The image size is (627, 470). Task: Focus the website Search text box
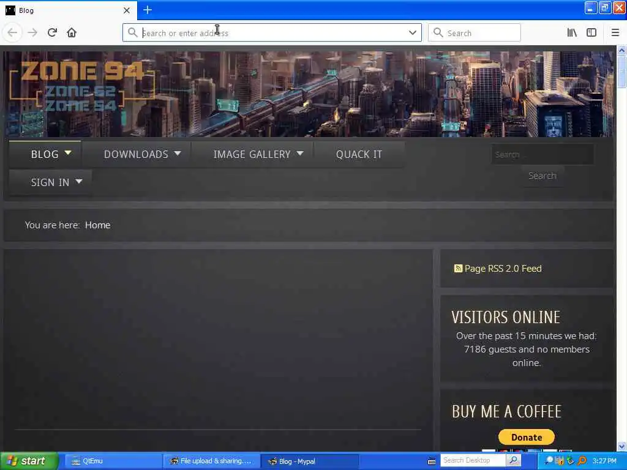pyautogui.click(x=543, y=154)
